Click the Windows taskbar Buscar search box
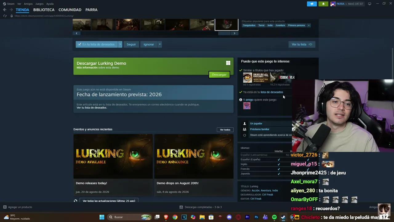Screen dimensions: 394x222 coord(130,217)
